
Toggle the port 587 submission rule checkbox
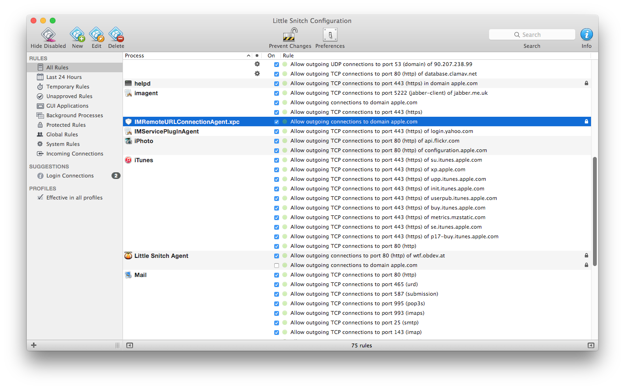(x=277, y=294)
